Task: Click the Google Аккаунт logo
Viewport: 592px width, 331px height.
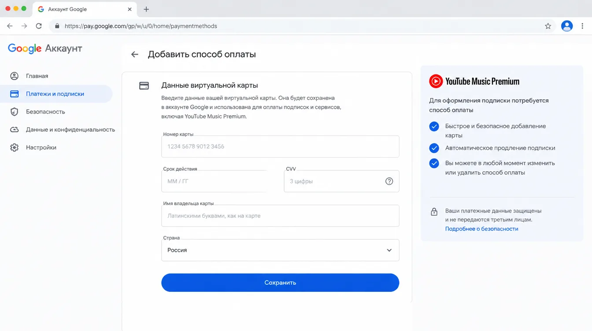Action: [45, 48]
